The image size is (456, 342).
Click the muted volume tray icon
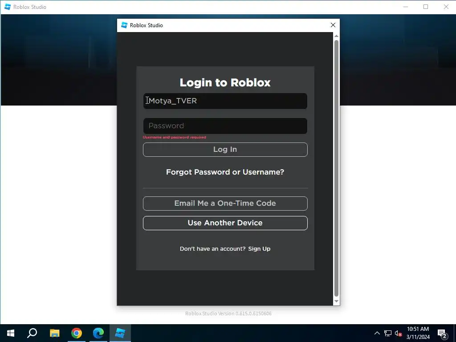[x=398, y=333]
